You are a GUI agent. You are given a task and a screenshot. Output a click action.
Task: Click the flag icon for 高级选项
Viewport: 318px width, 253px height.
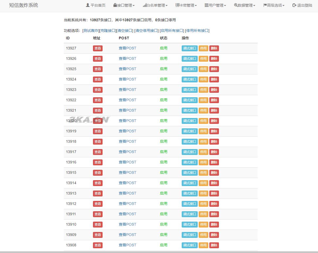(x=265, y=5)
